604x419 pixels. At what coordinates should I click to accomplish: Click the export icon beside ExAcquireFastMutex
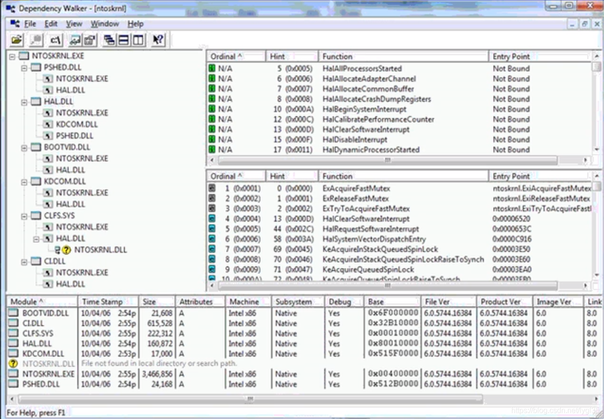coord(212,188)
